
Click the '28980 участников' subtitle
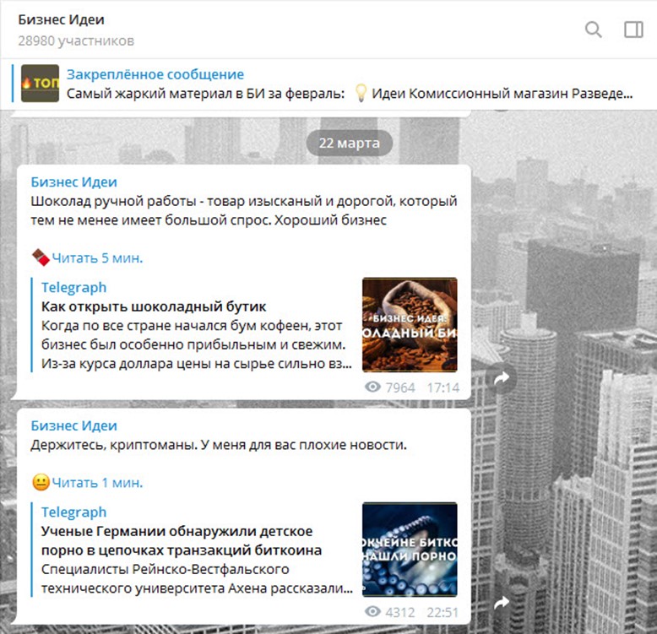[x=76, y=41]
